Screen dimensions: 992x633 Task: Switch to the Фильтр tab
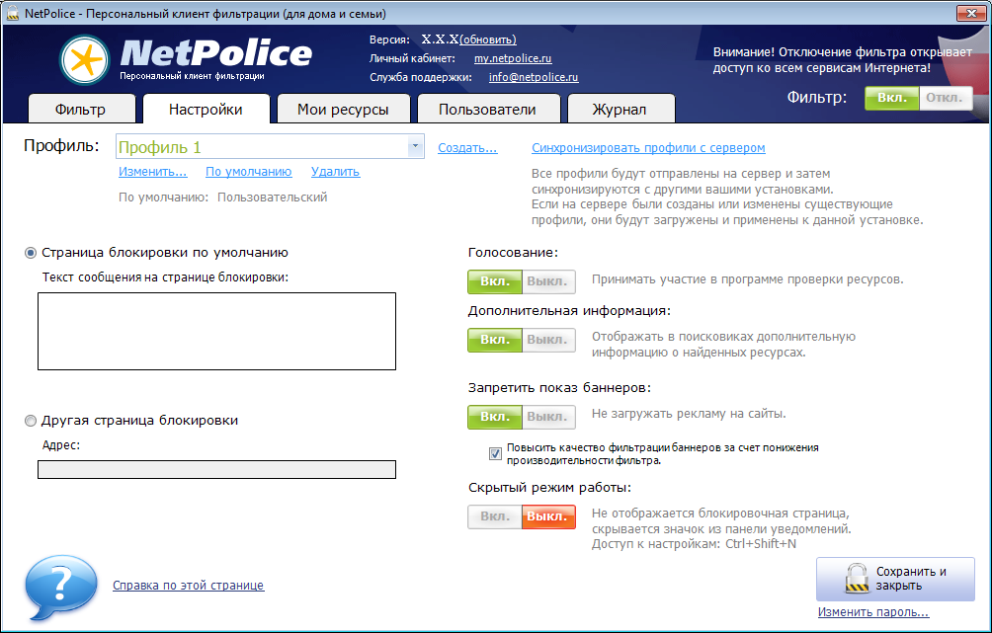coord(82,109)
